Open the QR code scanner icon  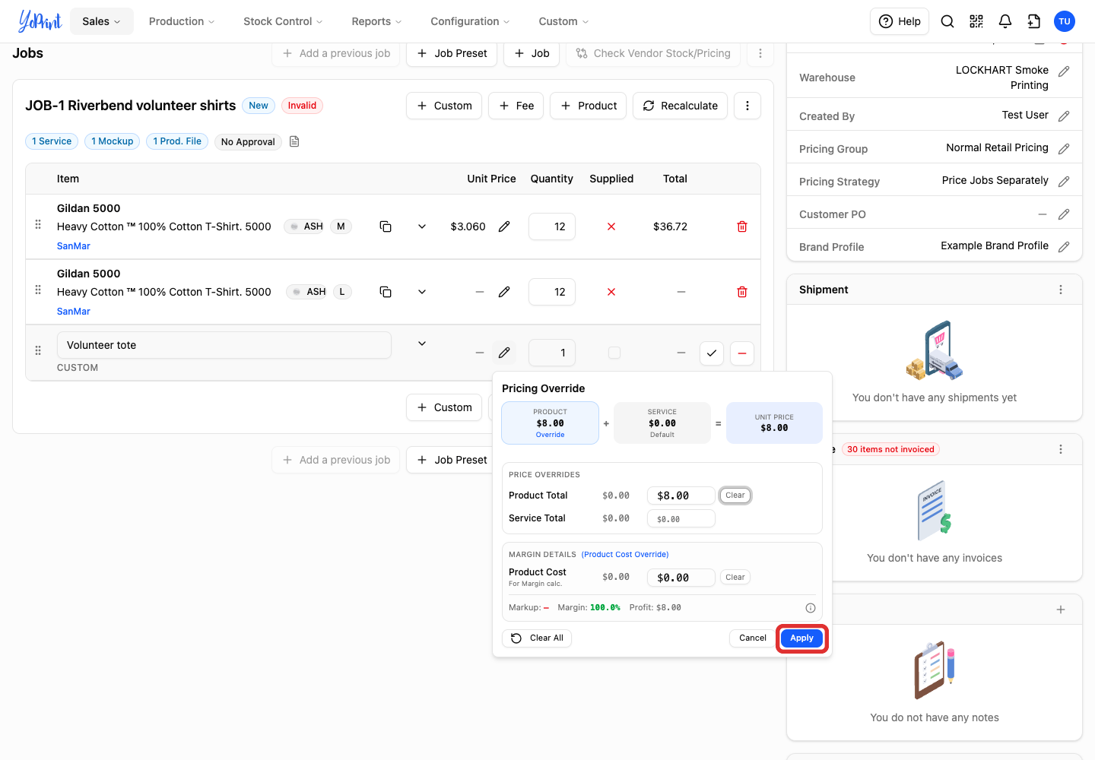(976, 21)
